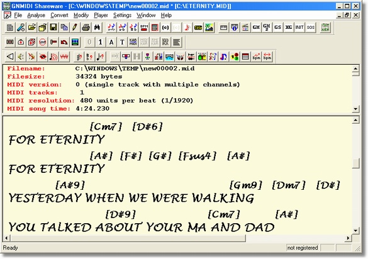This screenshot has height=259, width=368.
Task: Click the GM reset icon
Action: coord(256,28)
